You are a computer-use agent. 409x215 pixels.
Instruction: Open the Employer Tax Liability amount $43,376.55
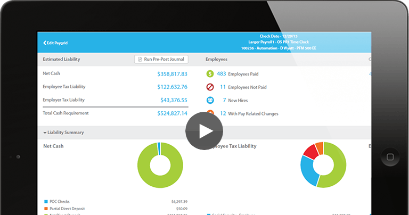(174, 100)
